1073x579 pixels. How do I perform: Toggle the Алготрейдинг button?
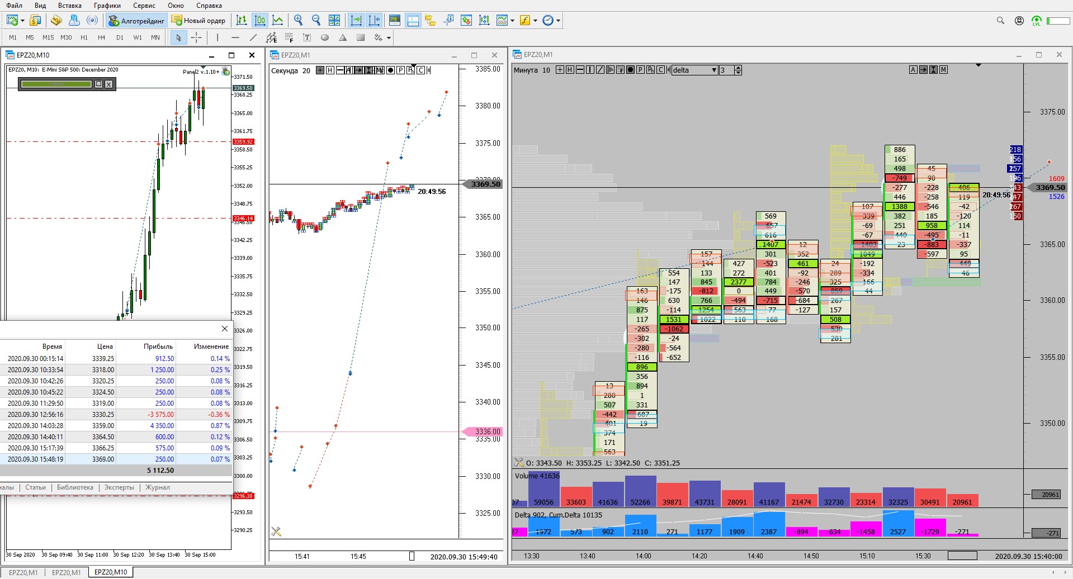136,21
